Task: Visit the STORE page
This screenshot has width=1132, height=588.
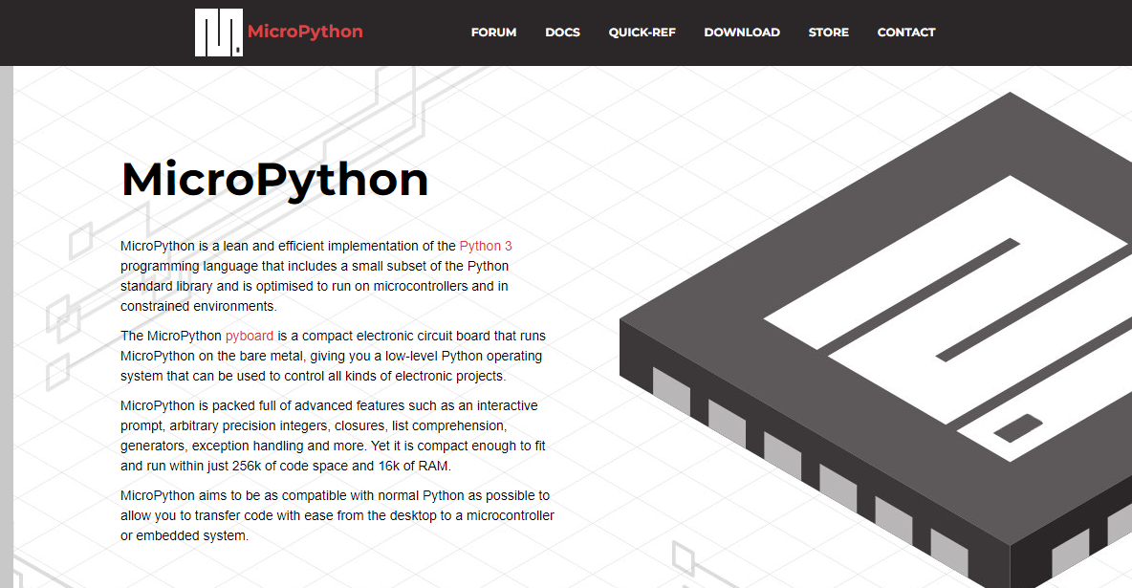Action: click(829, 33)
